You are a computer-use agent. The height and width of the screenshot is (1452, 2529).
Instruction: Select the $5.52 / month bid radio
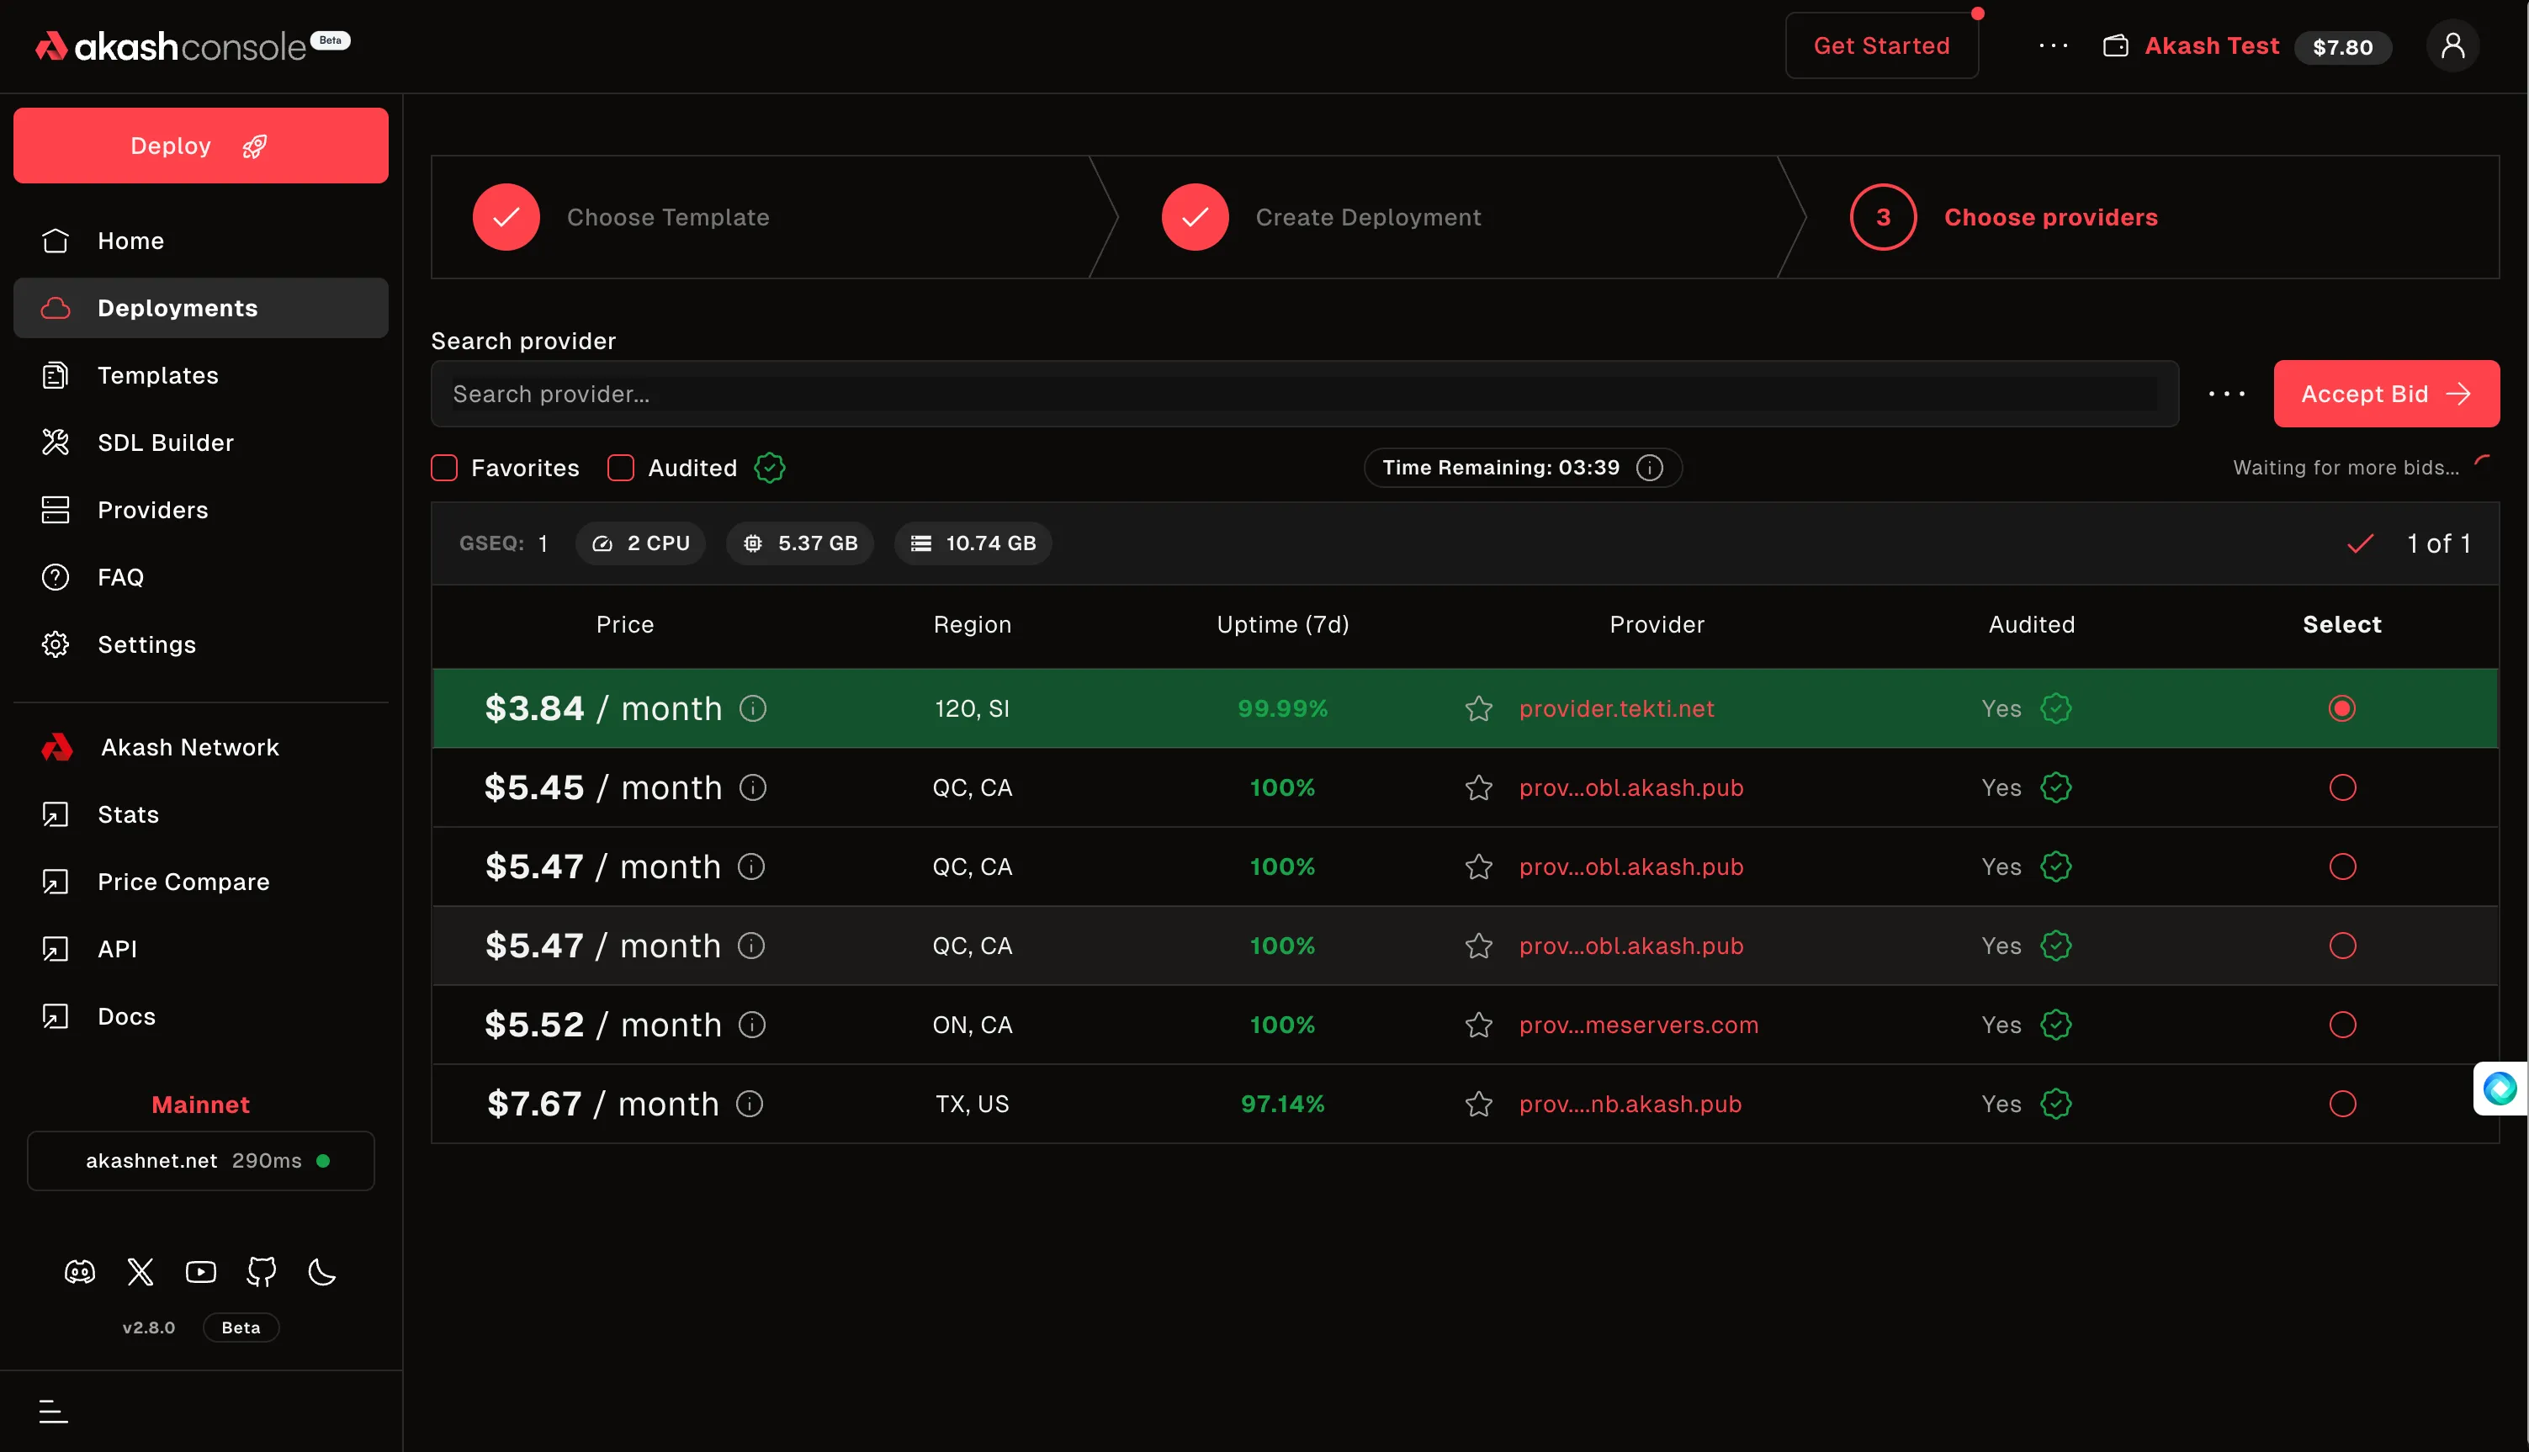[2341, 1025]
